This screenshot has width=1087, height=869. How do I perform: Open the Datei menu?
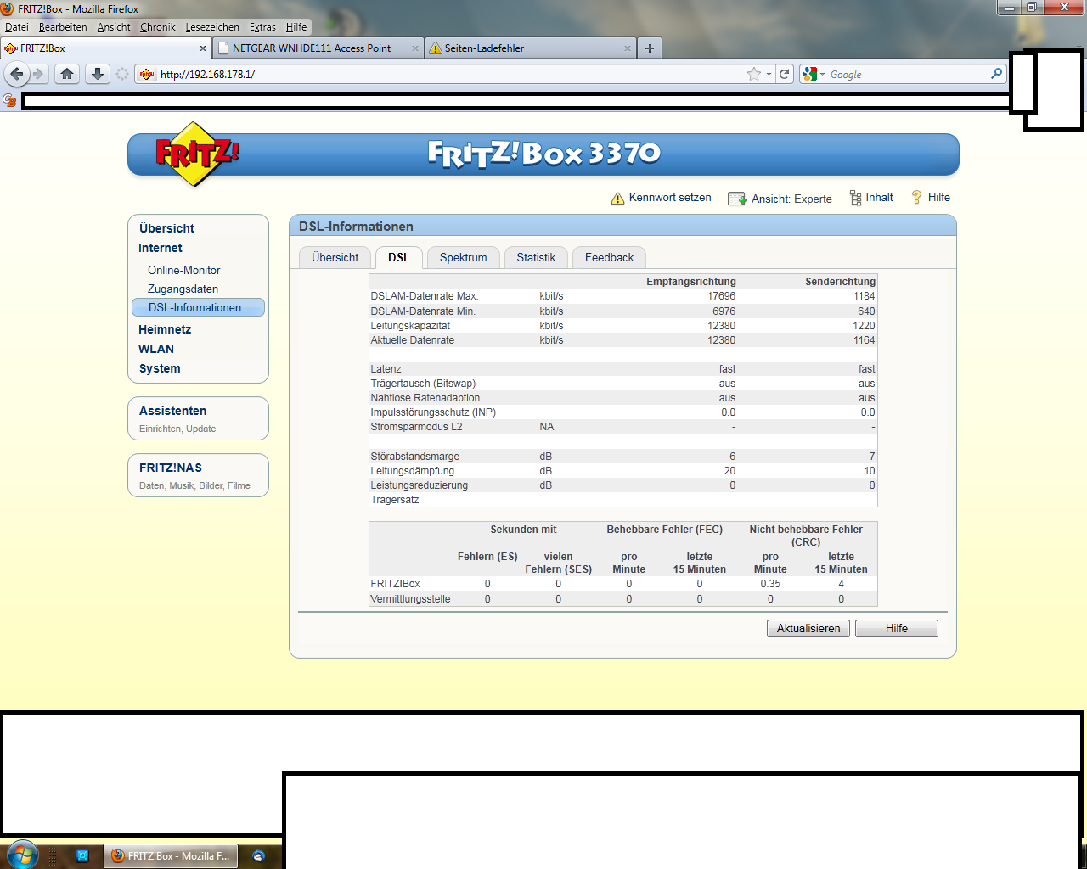(17, 27)
